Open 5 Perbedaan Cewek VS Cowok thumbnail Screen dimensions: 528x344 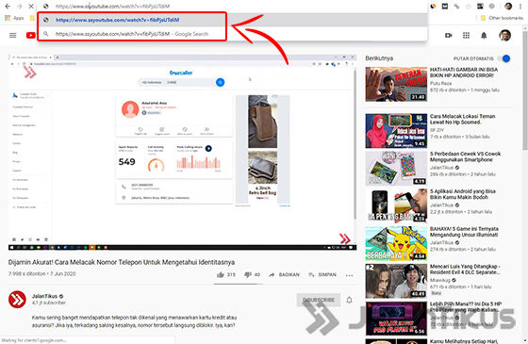coord(396,168)
